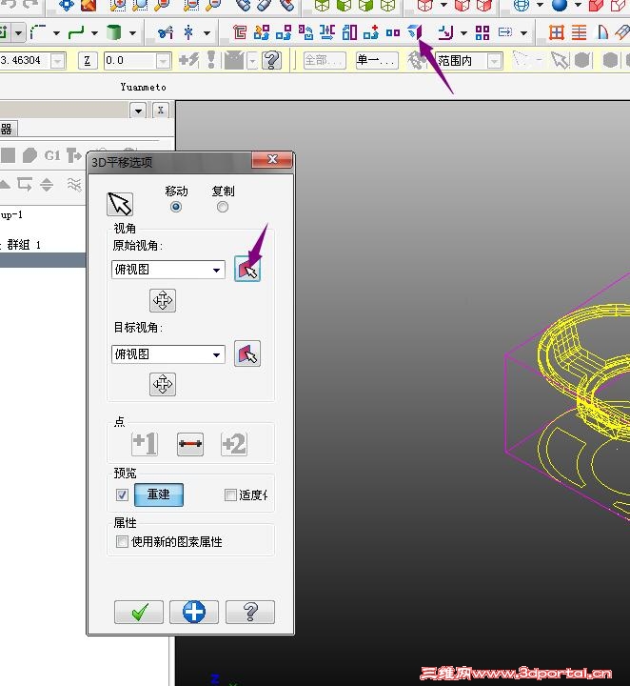630x686 pixels.
Task: Click the Scale transform icon in toolbar
Action: tap(349, 32)
